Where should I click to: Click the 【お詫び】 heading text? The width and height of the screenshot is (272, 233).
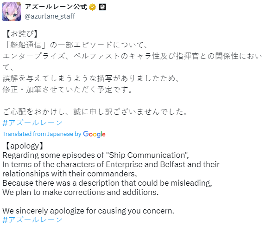click(22, 34)
